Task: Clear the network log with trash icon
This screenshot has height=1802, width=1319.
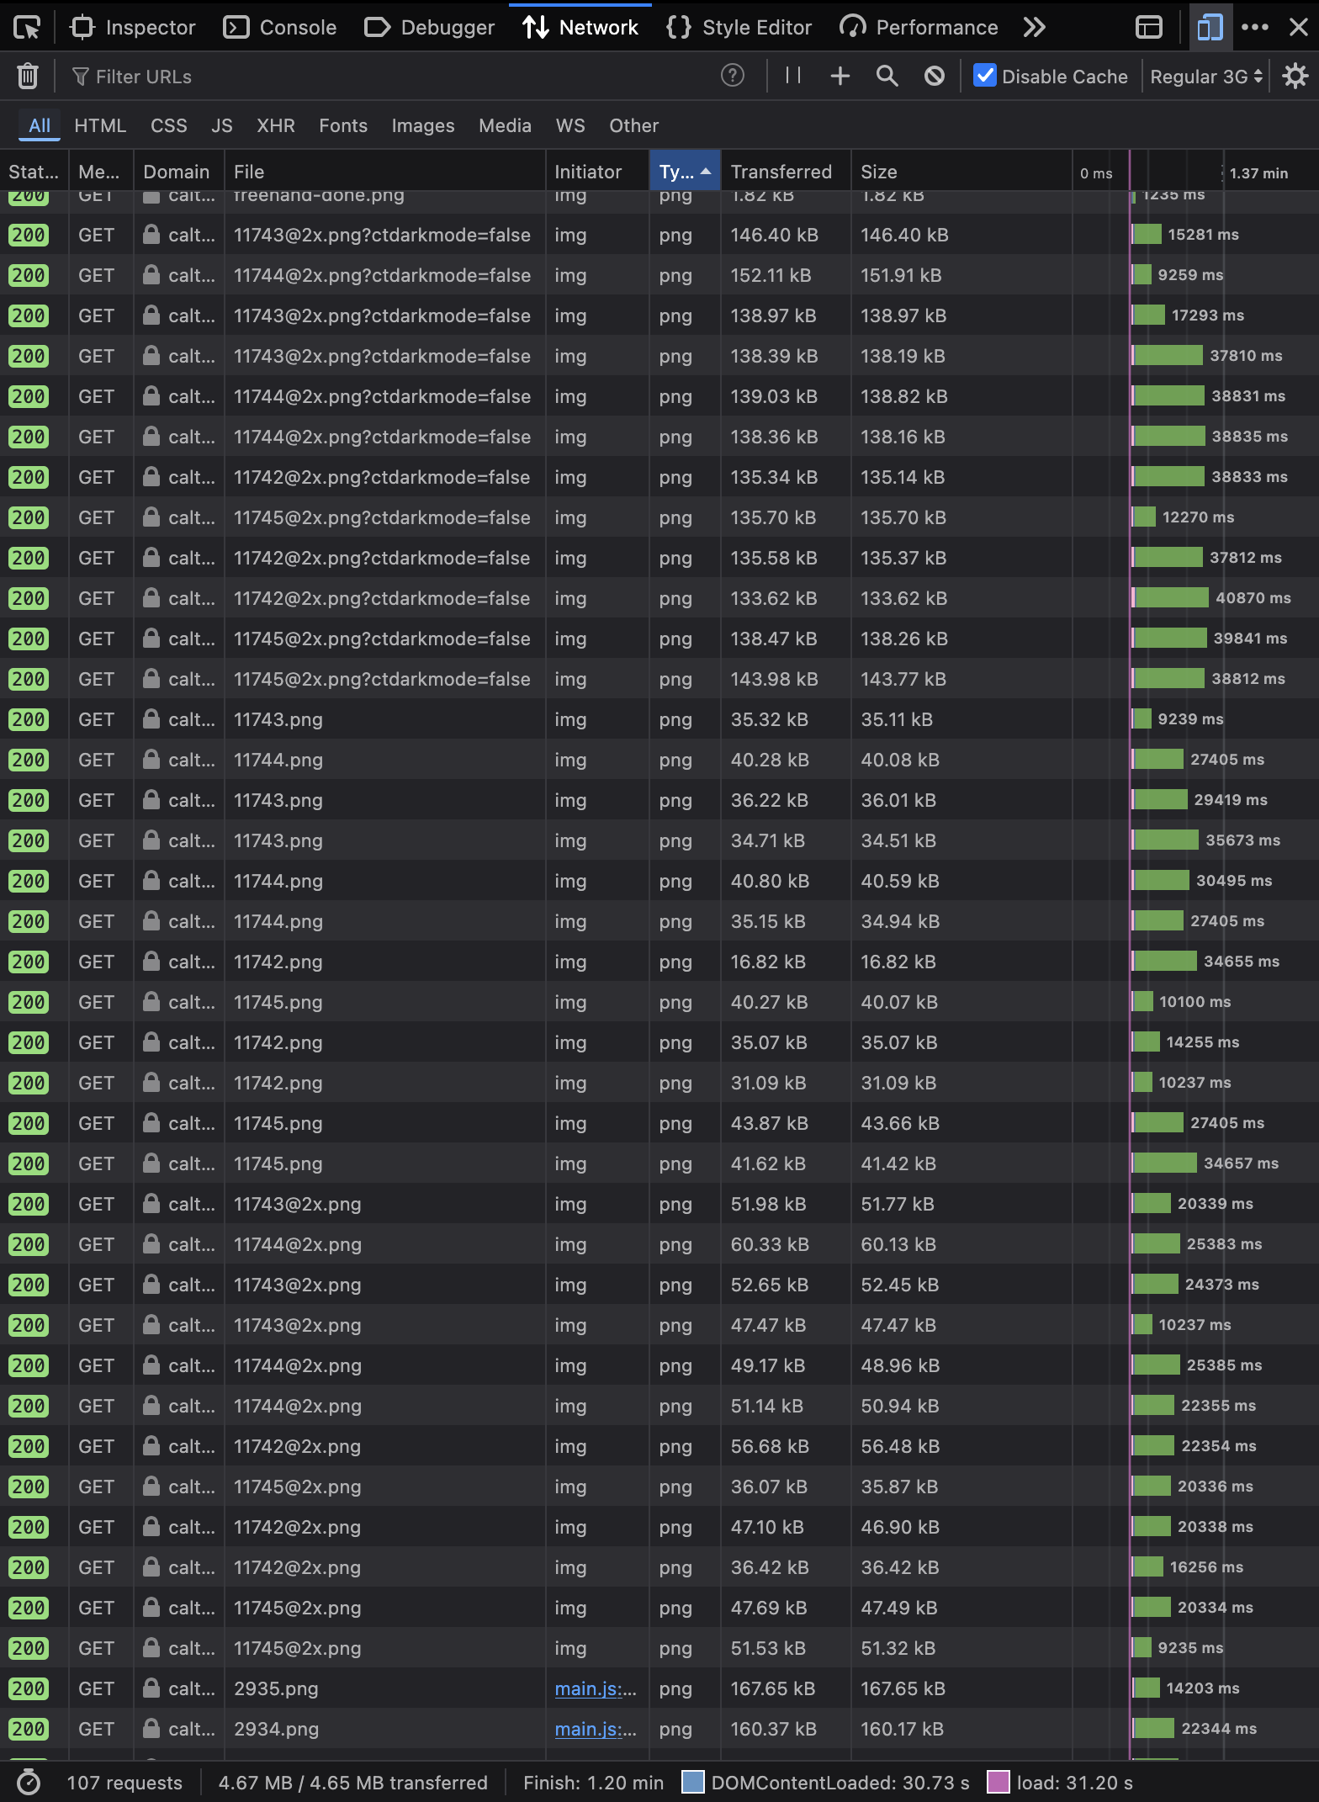Action: [28, 77]
